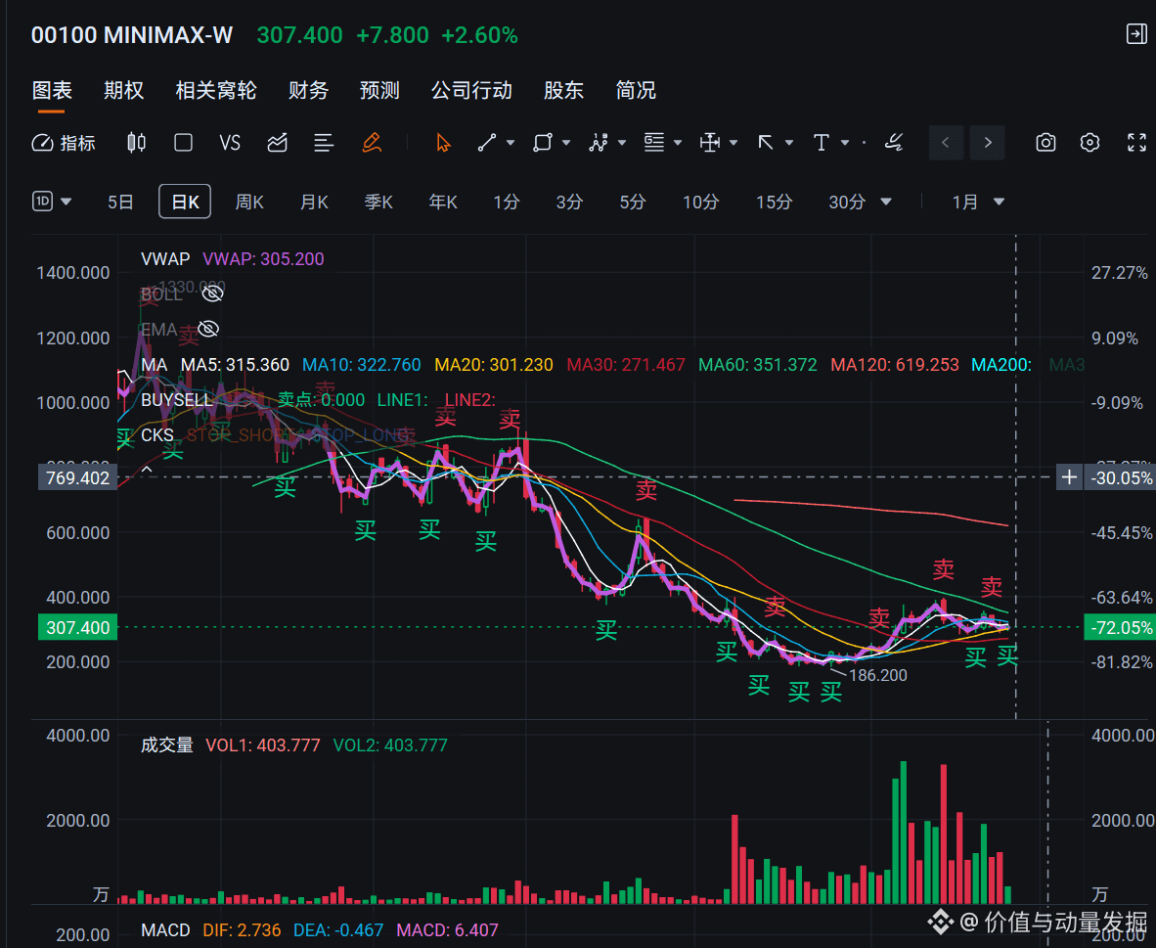The height and width of the screenshot is (948, 1156).
Task: Click the MACD indicator label
Action: coord(165,930)
